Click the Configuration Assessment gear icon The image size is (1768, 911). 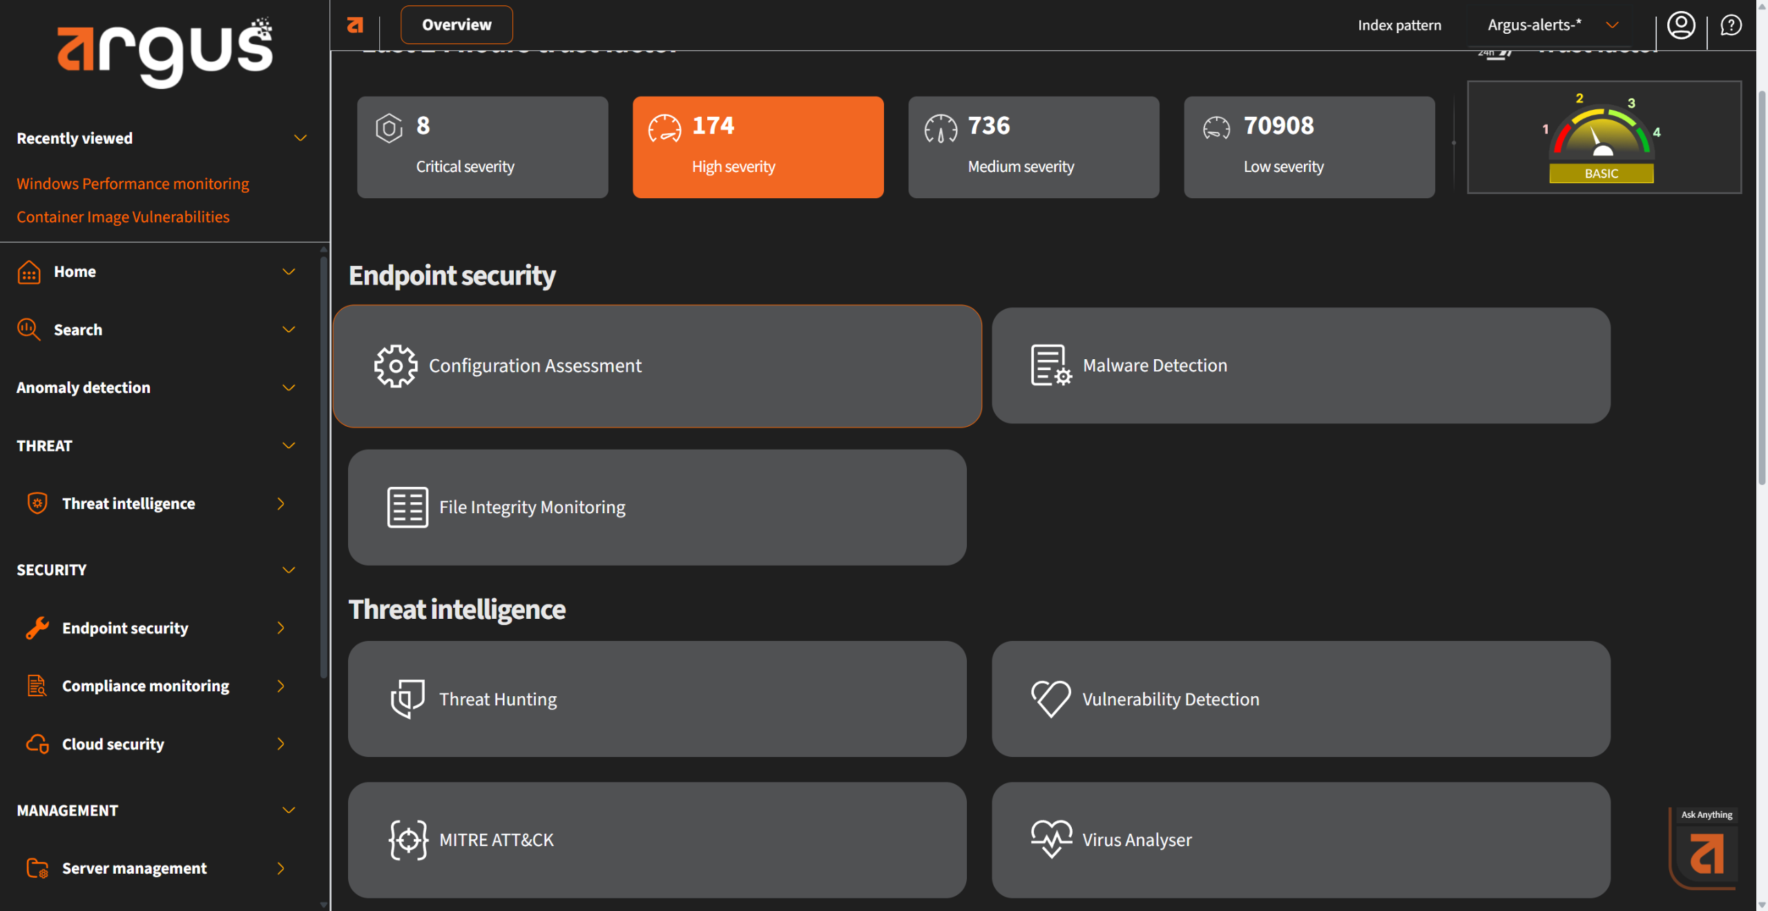point(396,366)
